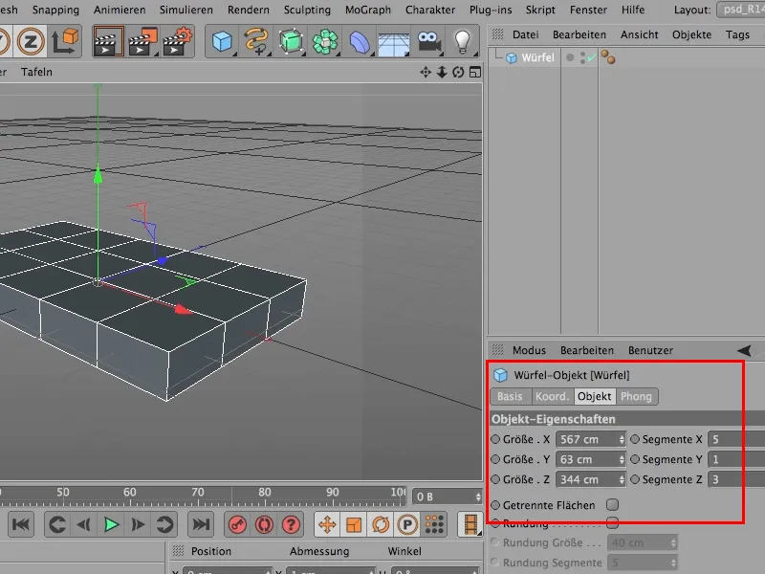Open Object Manager Datei menu
The width and height of the screenshot is (765, 574).
(x=525, y=34)
